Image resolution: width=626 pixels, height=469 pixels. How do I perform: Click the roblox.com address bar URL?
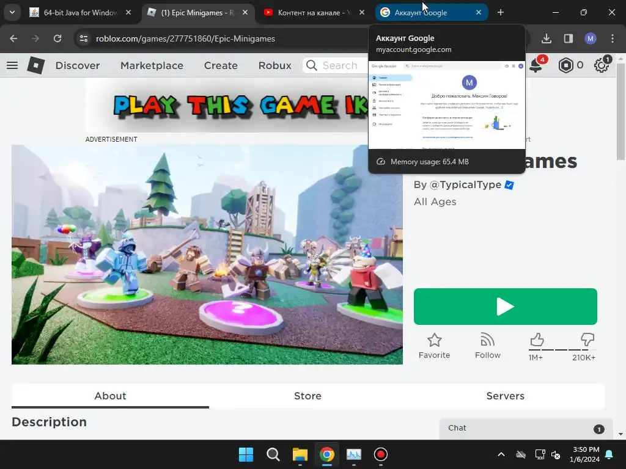pos(185,38)
